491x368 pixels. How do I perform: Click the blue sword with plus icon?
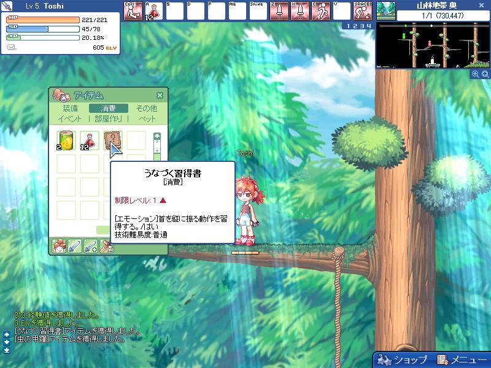click(91, 246)
